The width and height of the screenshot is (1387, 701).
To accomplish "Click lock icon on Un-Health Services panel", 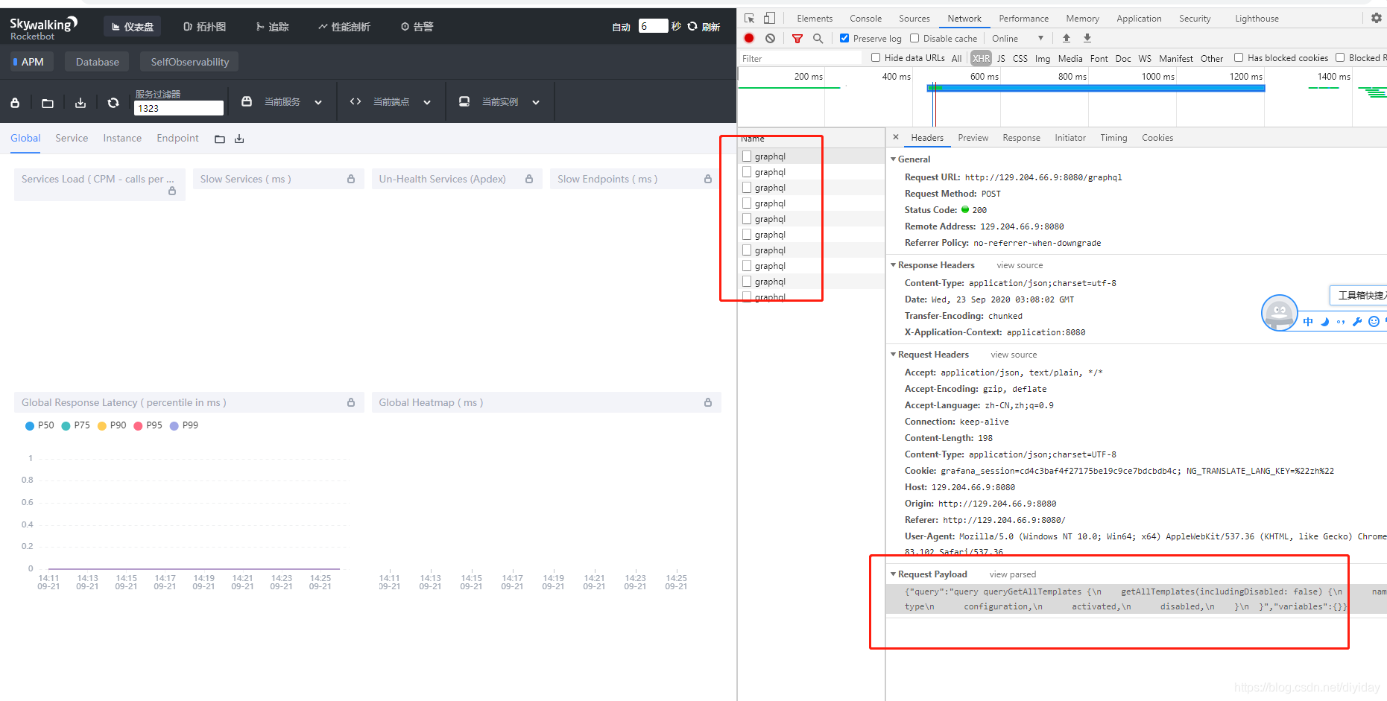I will point(529,179).
